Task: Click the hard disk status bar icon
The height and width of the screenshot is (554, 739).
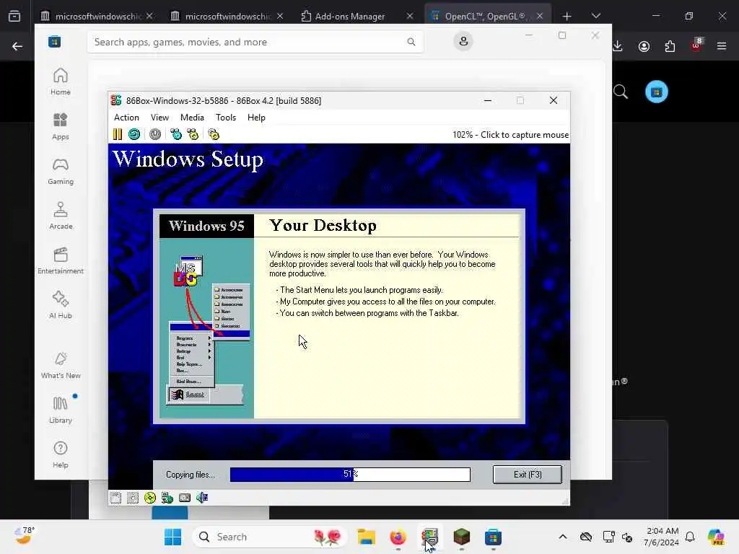Action: 185,498
